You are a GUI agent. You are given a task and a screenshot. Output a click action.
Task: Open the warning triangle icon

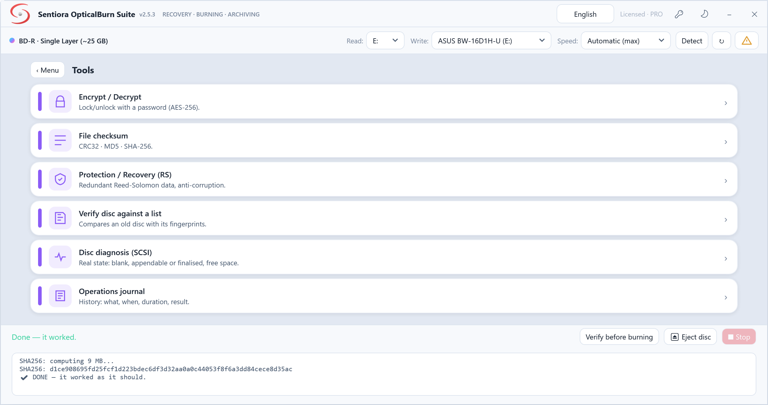pos(746,41)
